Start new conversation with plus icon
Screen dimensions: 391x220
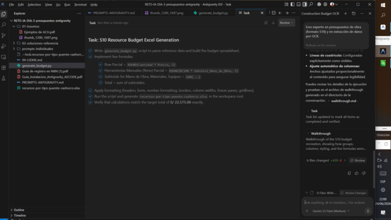click(x=345, y=14)
